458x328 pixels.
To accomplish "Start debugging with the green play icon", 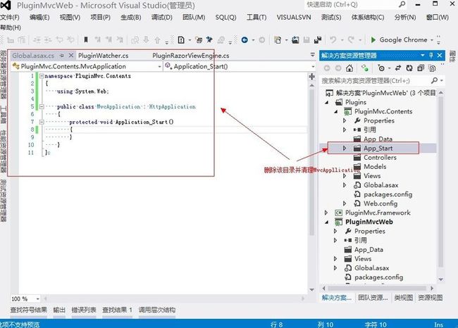I will coord(373,39).
